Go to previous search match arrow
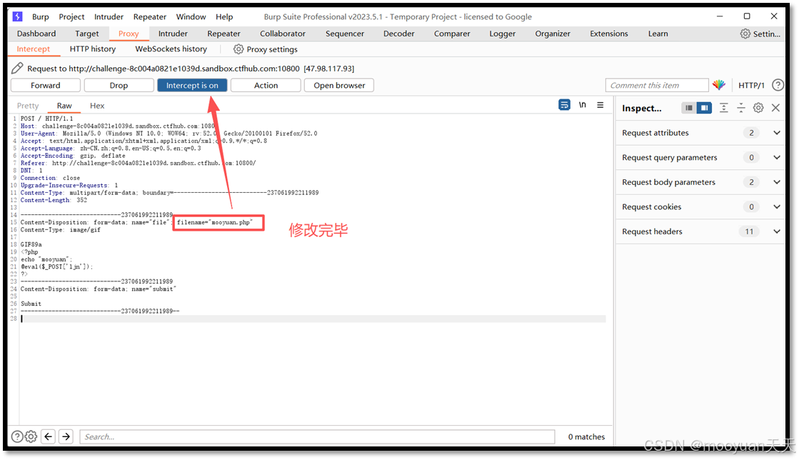Screen dimensions: 799x460 click(x=49, y=436)
